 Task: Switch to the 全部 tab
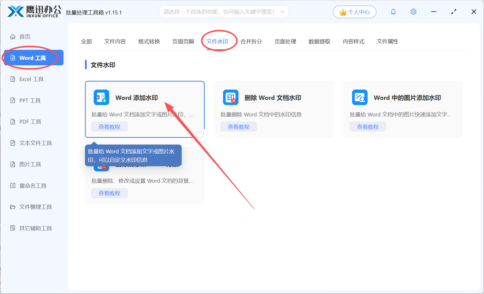[x=86, y=42]
